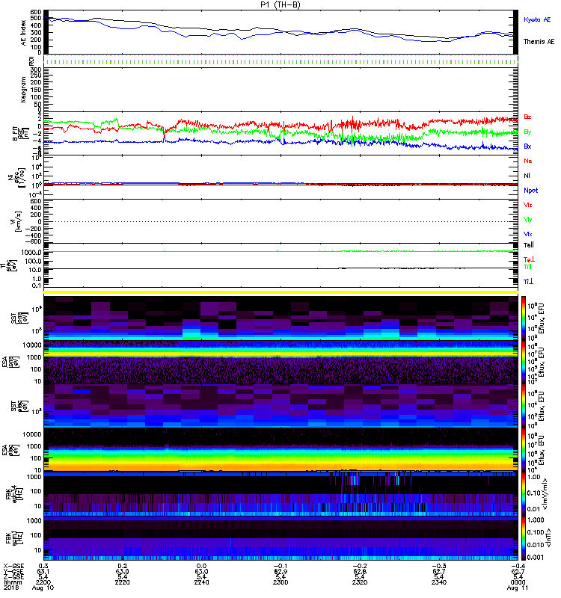
Task: Click the 2300 time tick label
Action: click(280, 582)
